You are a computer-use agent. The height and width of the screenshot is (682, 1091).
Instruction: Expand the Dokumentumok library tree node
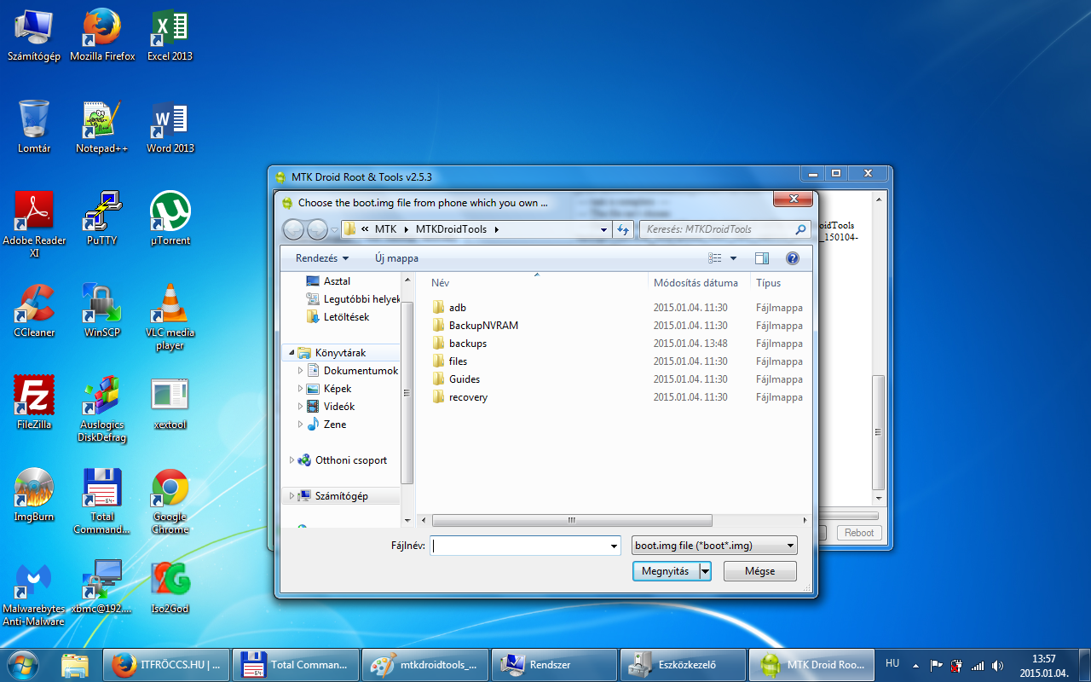[x=301, y=371]
